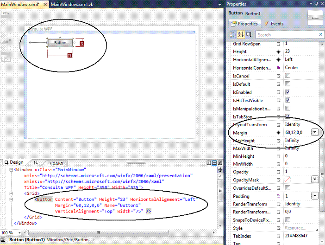Click the Height value 23
The width and height of the screenshot is (325, 245).
tap(287, 51)
